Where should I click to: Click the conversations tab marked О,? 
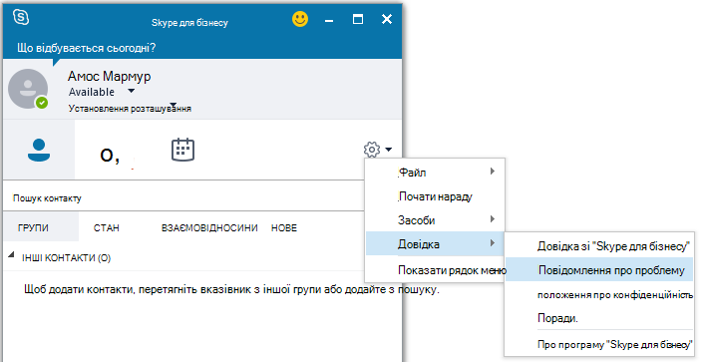click(x=110, y=155)
